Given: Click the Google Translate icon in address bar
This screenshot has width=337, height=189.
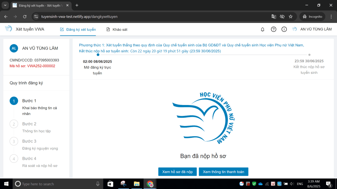Looking at the screenshot, I should [273, 16].
